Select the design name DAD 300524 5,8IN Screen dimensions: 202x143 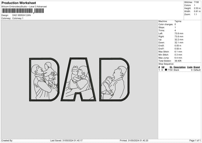(x=22, y=15)
